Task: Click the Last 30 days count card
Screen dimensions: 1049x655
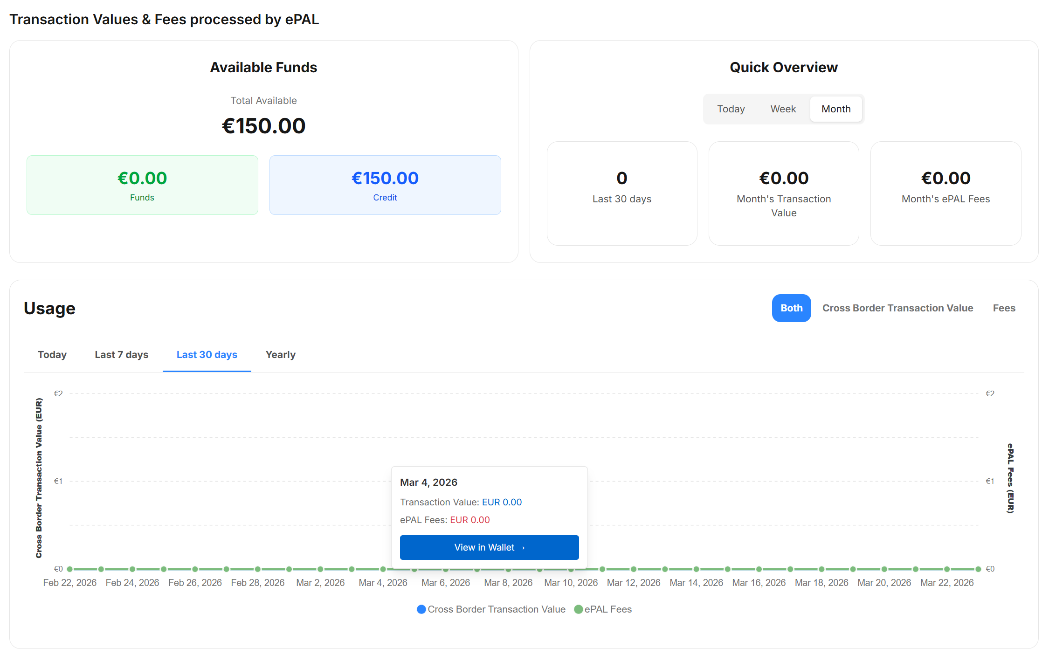Action: coord(622,193)
